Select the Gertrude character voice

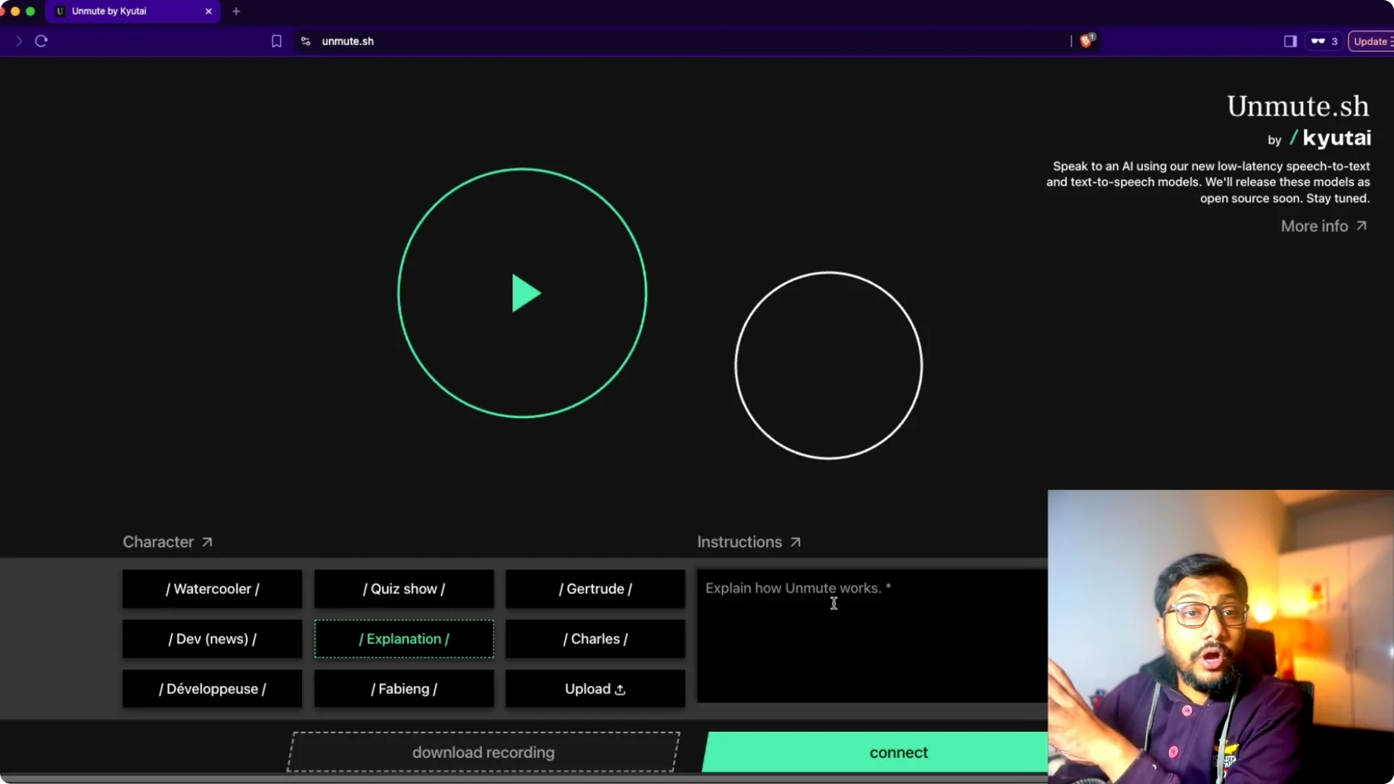pos(594,589)
